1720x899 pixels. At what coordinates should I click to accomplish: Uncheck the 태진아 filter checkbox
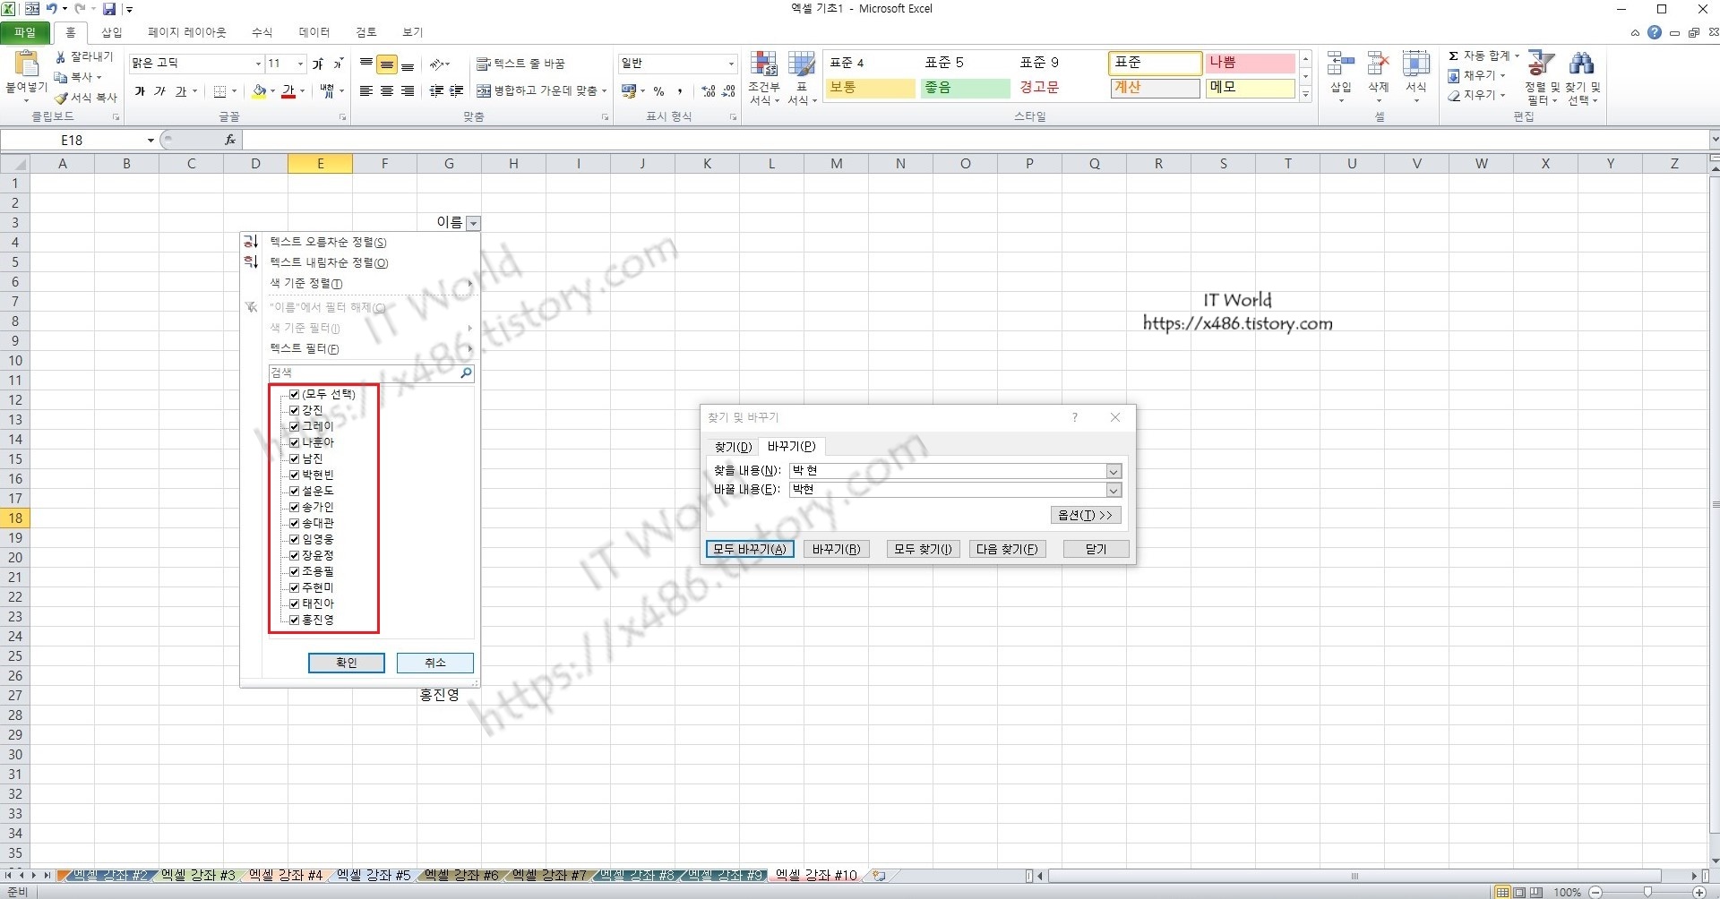pos(294,604)
